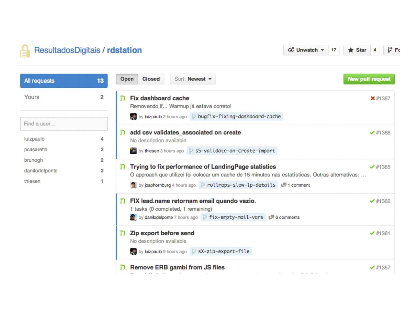Image resolution: width=417 pixels, height=313 pixels.
Task: Open Trying to fix performance of LandingPage statistics
Action: pos(203,167)
